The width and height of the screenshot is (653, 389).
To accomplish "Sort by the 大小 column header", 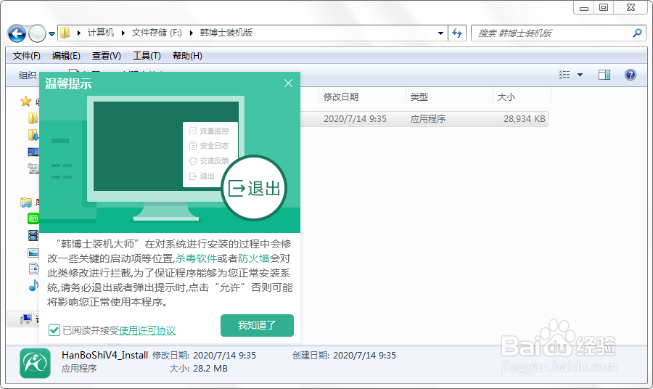I will coord(506,97).
